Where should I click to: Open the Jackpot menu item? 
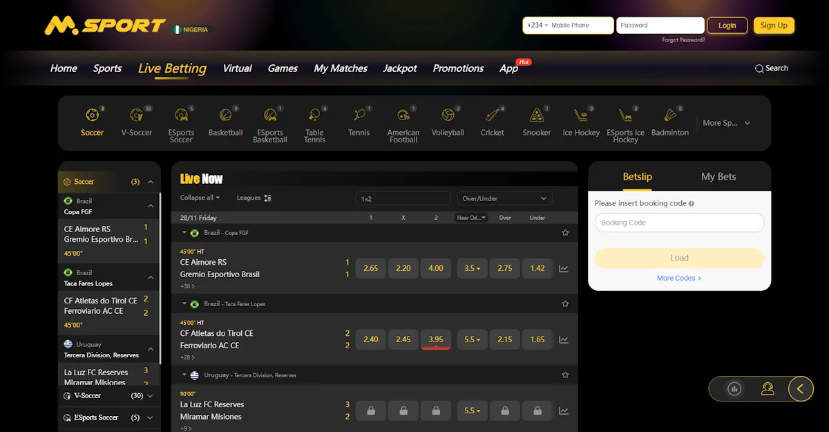pos(399,68)
